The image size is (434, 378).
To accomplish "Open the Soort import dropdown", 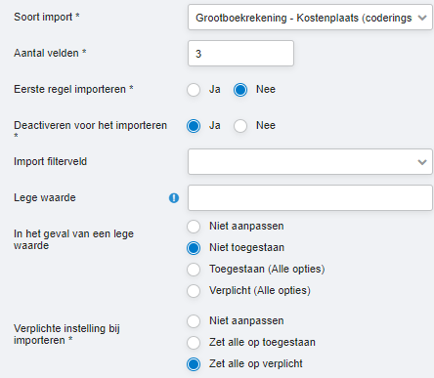I will tap(310, 18).
